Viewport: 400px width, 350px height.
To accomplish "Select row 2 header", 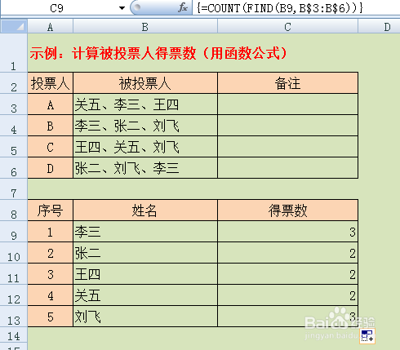I will coord(14,83).
